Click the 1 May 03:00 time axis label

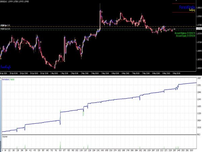click(54, 73)
